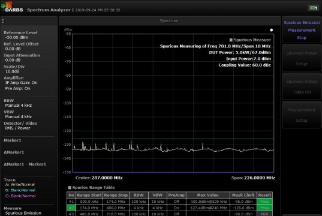Screen dimensions: 322x216
Task: Select the Reference Level setting
Action: click(20, 35)
